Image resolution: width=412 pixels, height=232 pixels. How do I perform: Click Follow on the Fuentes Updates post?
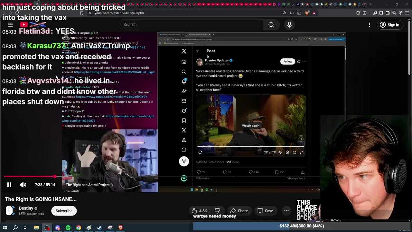point(288,62)
